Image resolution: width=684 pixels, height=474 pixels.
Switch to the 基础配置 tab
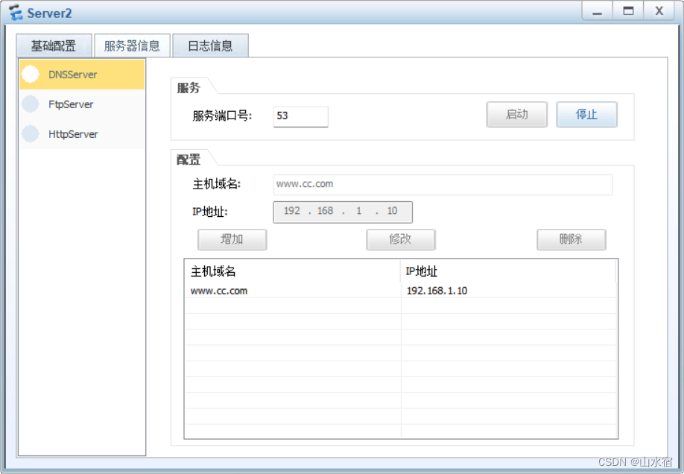tap(54, 45)
